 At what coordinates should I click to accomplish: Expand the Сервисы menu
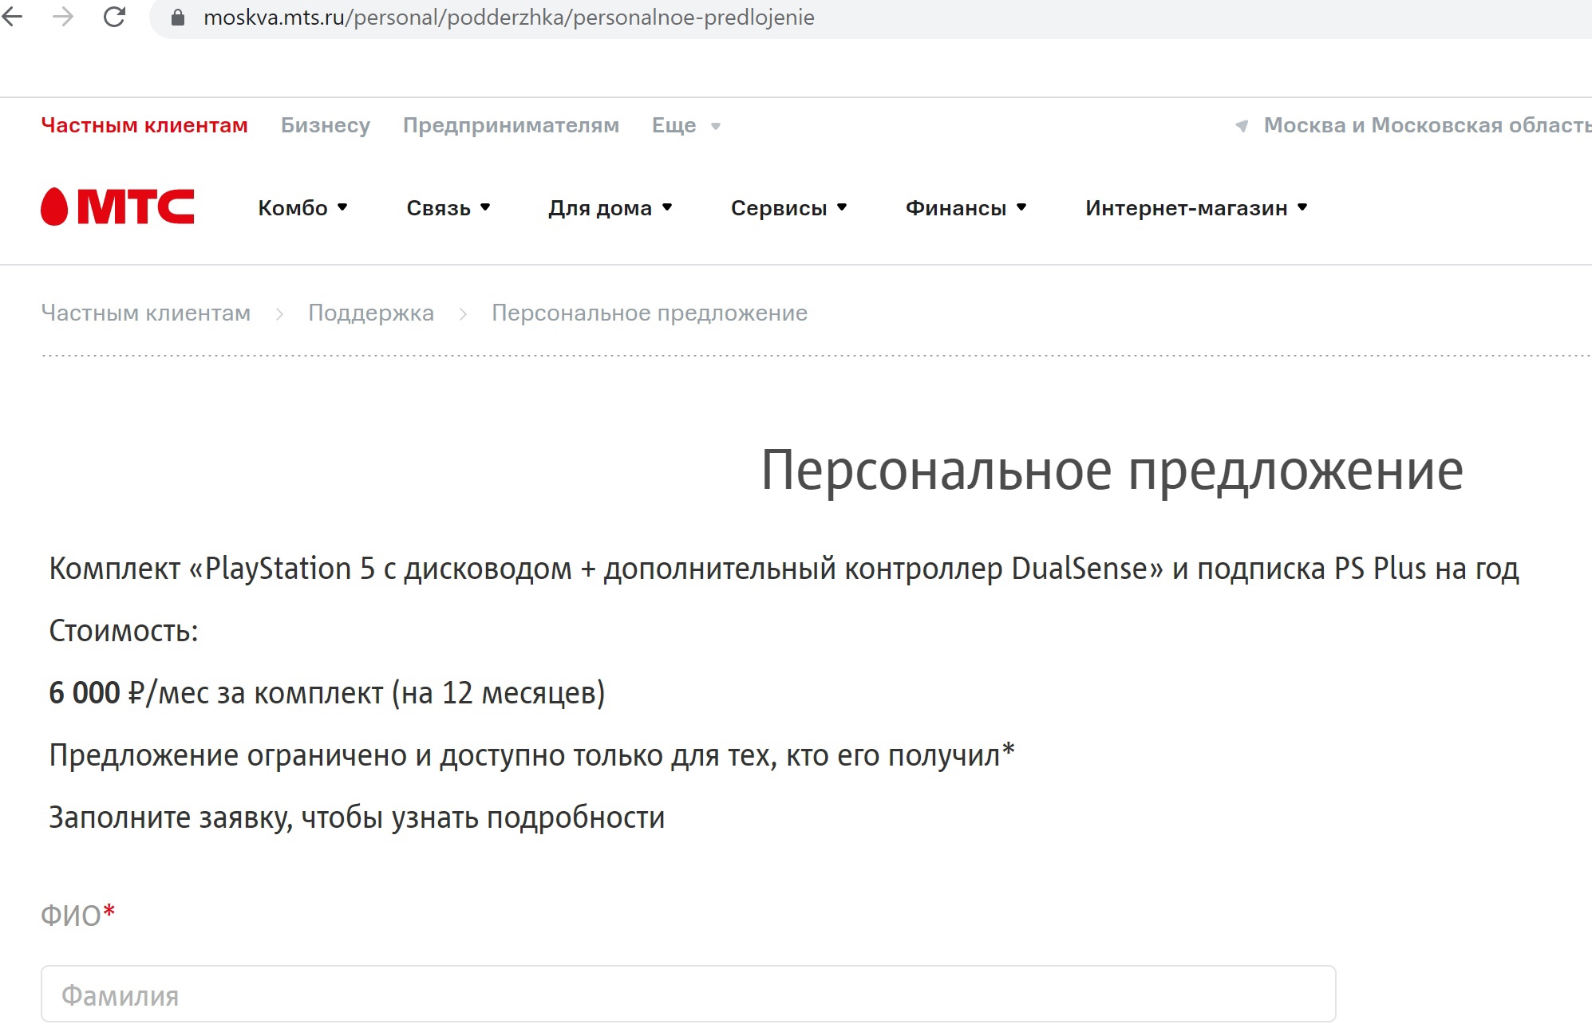[x=788, y=207]
